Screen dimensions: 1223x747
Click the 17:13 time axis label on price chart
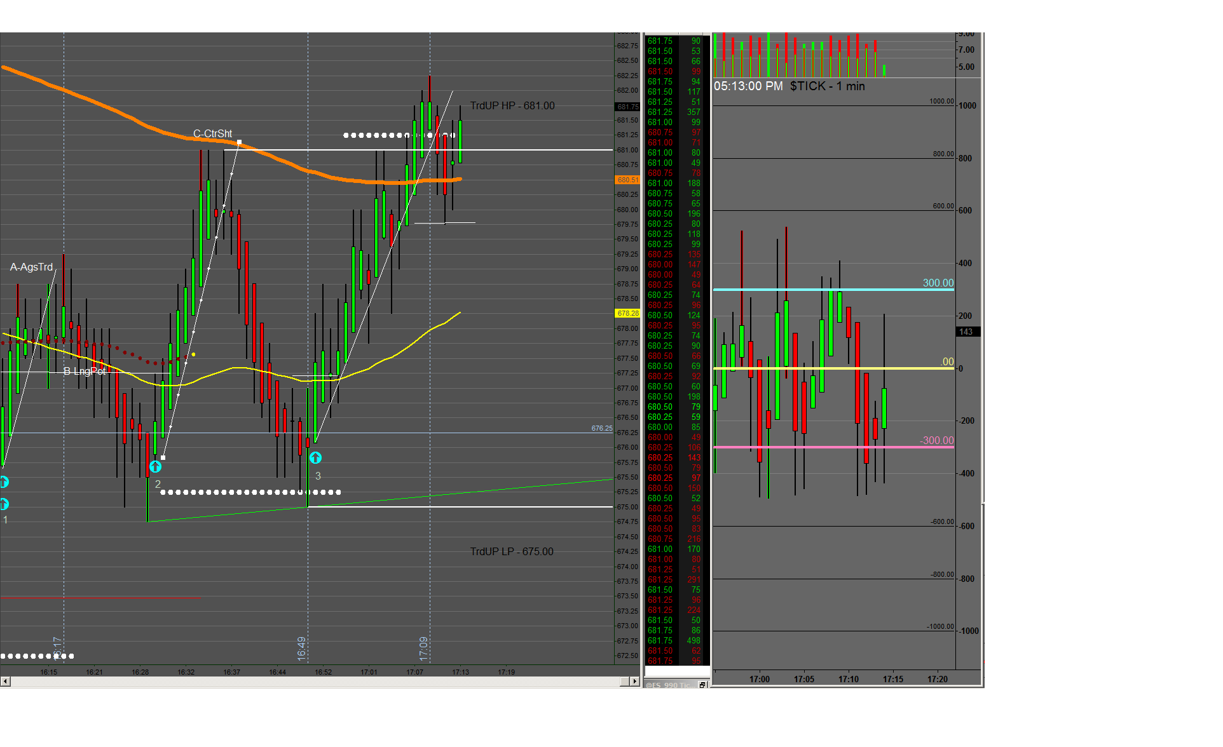(460, 672)
